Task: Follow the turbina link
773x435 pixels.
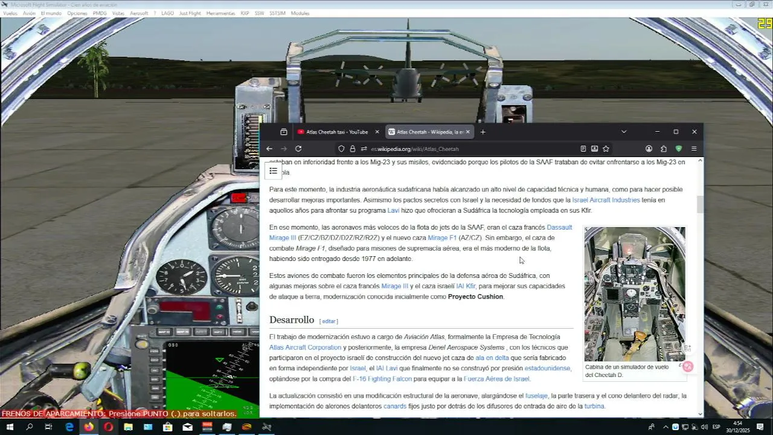Action: 594,407
